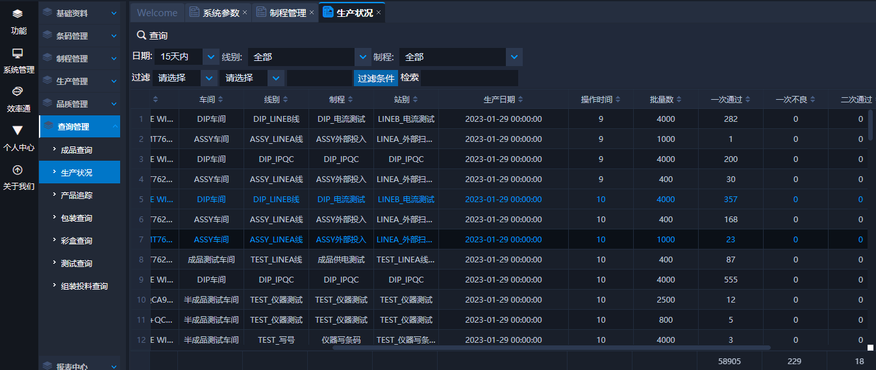
Task: Click the 检索 search input field
Action: point(469,78)
